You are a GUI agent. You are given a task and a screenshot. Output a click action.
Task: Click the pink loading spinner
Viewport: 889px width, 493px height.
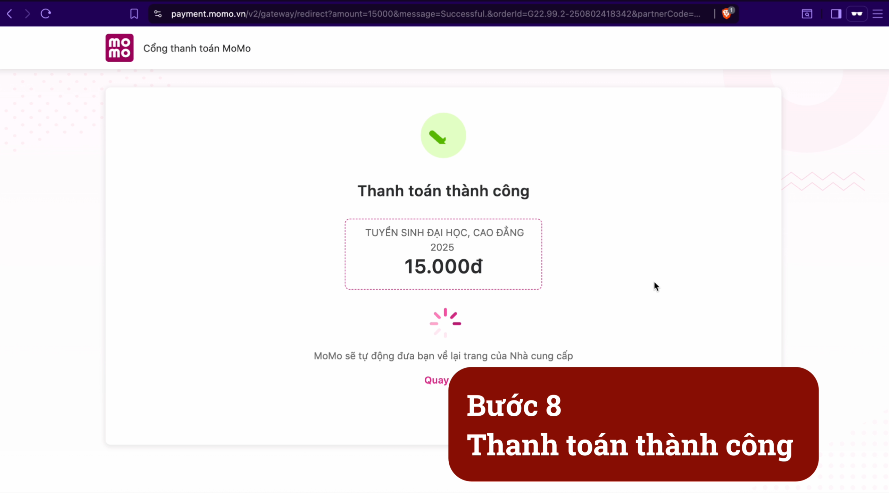pyautogui.click(x=445, y=323)
